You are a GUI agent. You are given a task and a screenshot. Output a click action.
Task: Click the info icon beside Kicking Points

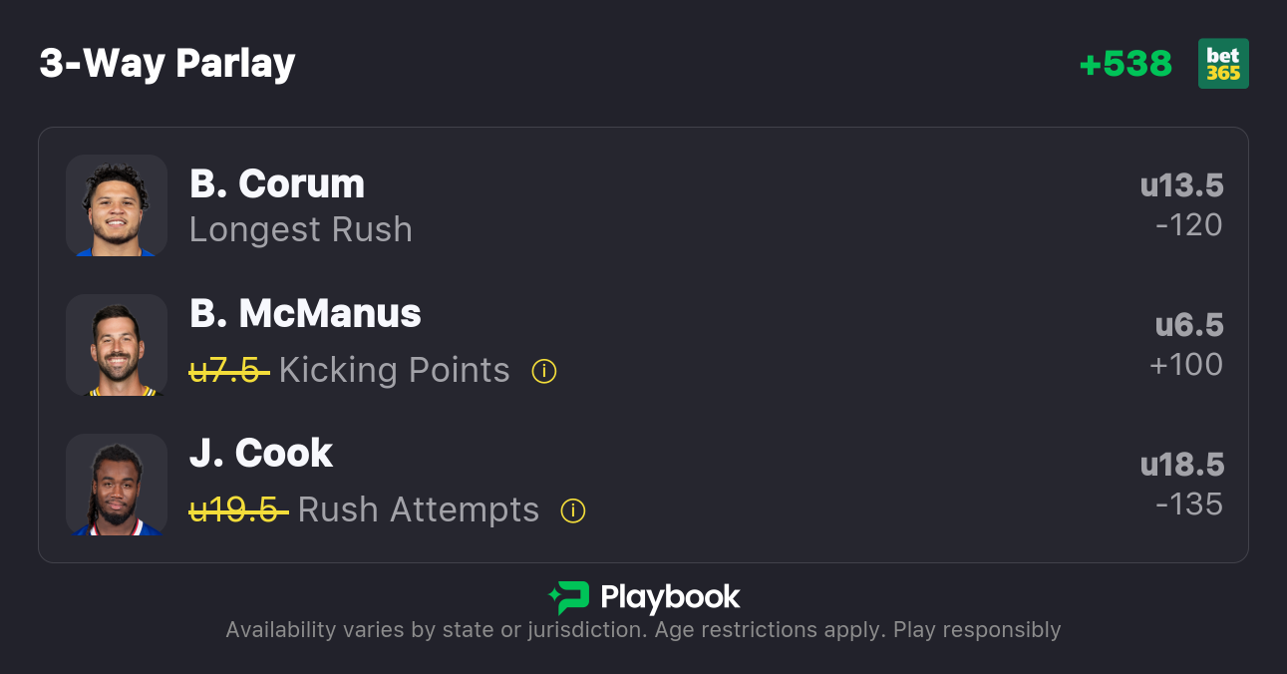pos(543,371)
